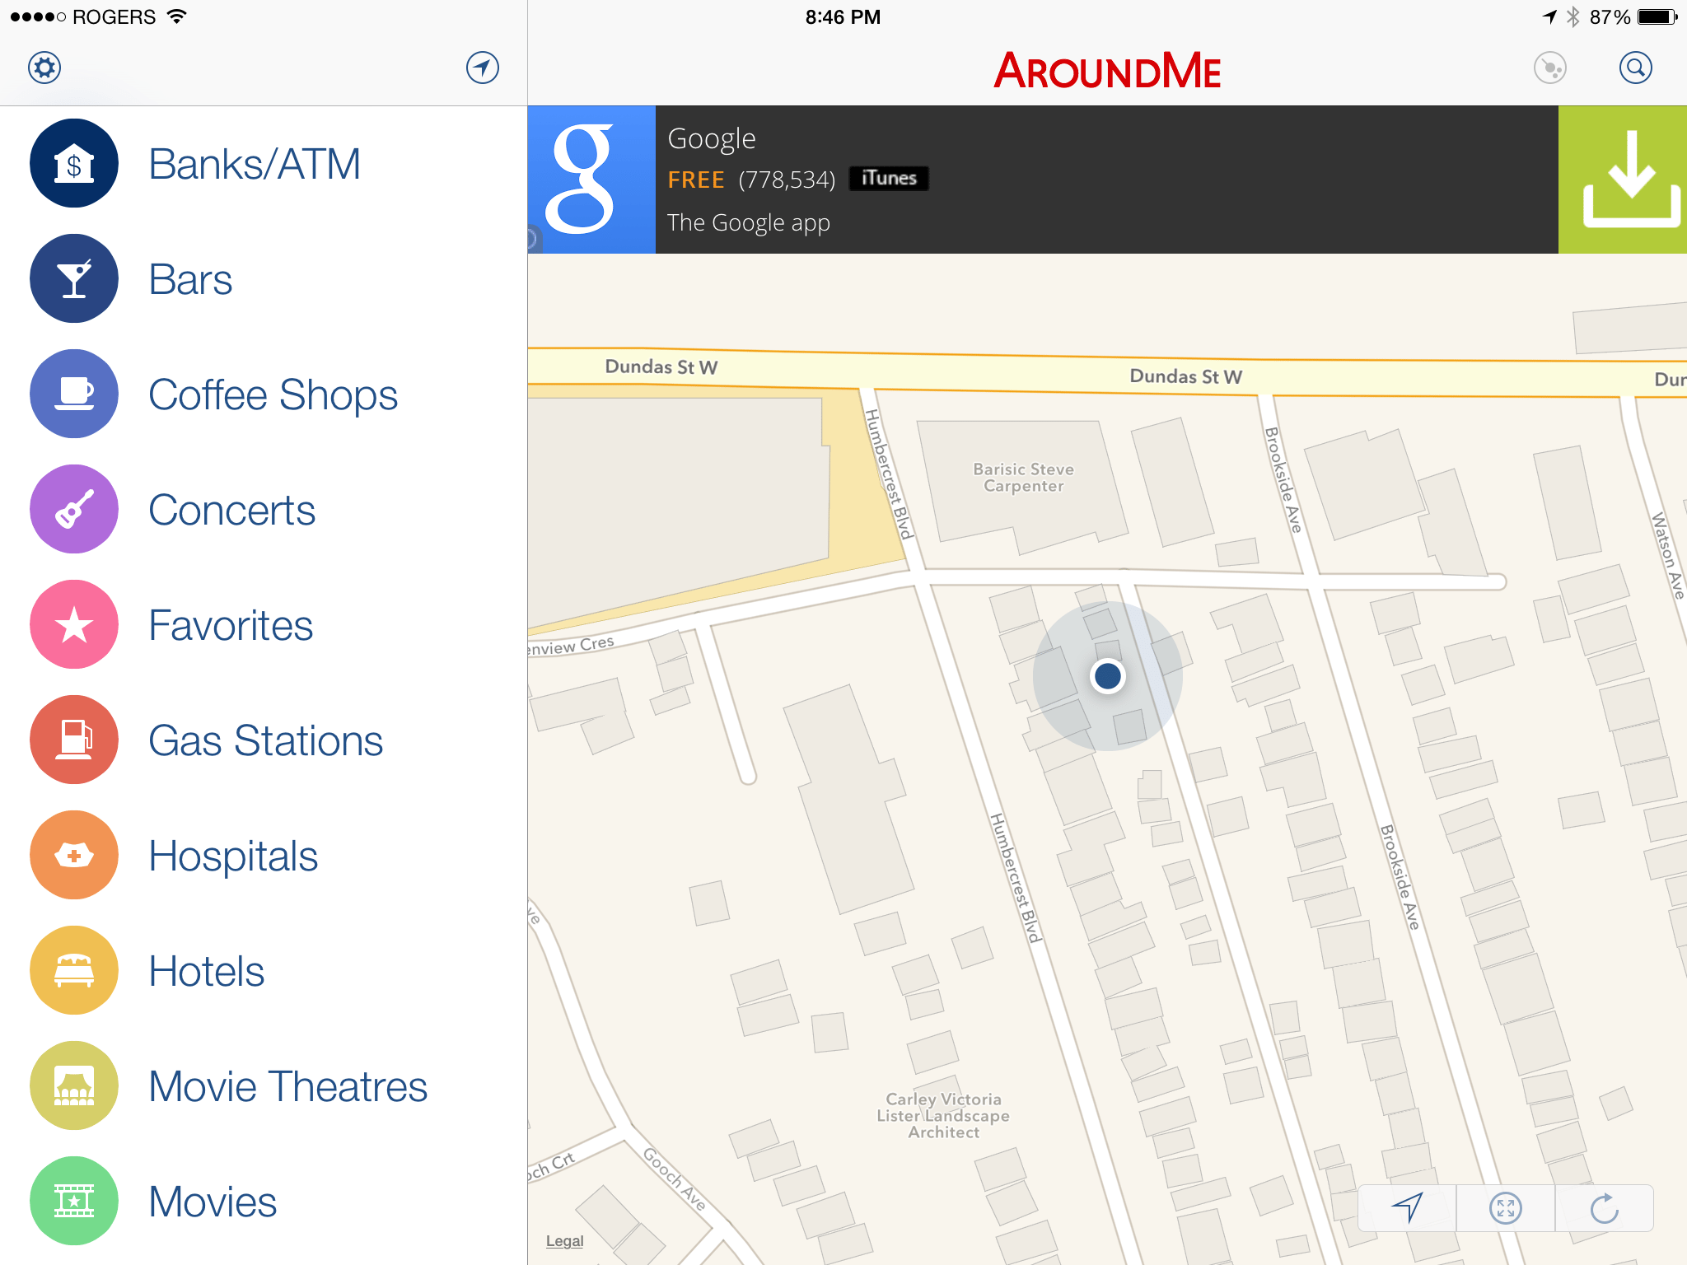1687x1265 pixels.
Task: Select Hotels category label
Action: (x=207, y=971)
